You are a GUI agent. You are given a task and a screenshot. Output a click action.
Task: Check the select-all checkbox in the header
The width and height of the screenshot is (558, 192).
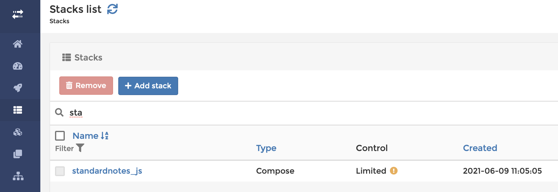[60, 135]
